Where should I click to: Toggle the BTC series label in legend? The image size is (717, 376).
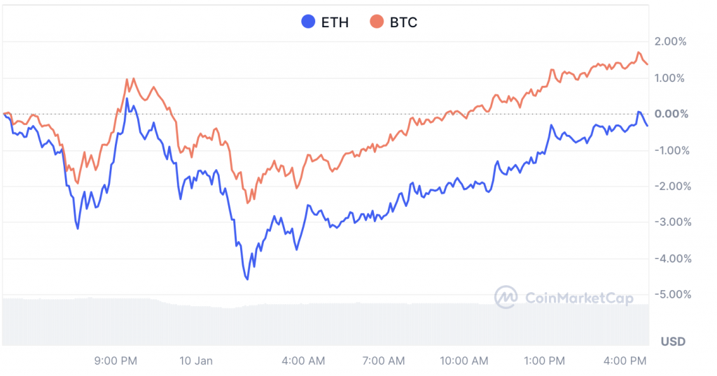(x=403, y=22)
